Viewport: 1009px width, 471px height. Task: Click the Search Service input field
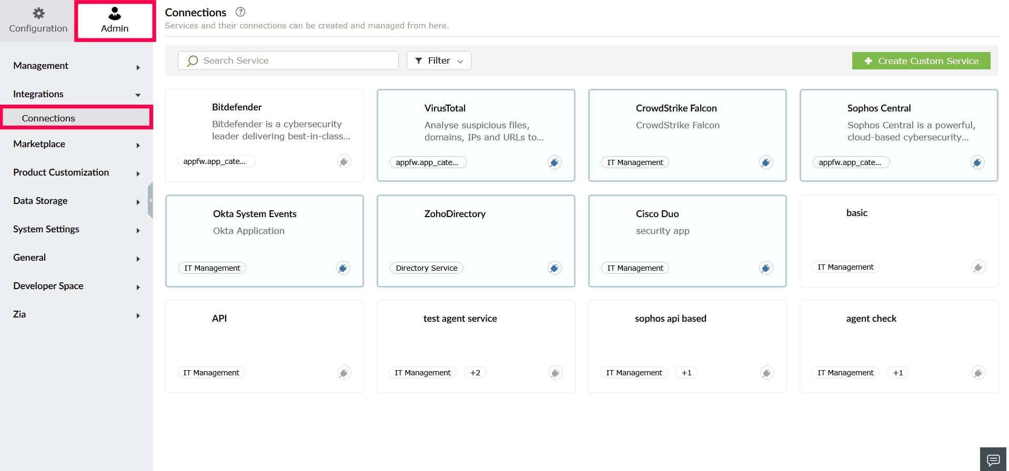point(288,60)
